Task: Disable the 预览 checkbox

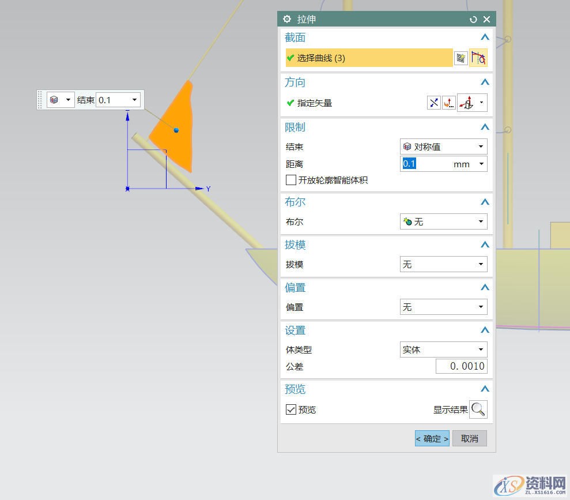Action: [291, 409]
